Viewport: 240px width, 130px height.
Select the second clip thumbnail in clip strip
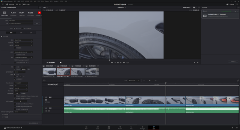pyautogui.click(x=64, y=72)
